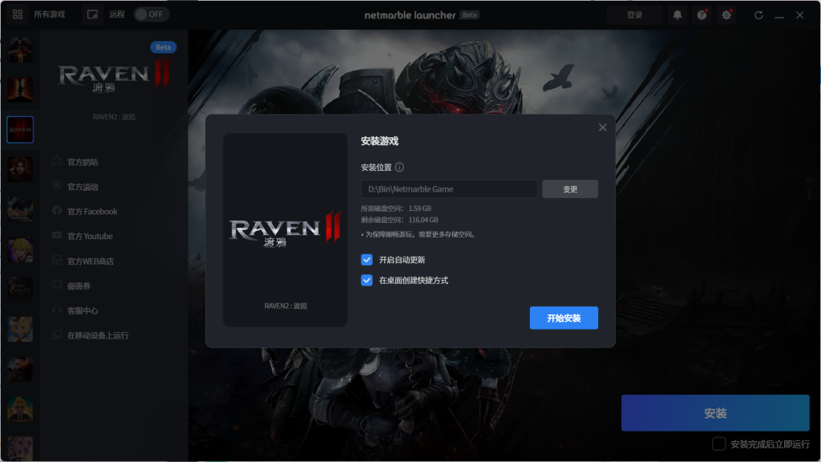Click the netmarble launcher title text
The height and width of the screenshot is (462, 821).
click(x=410, y=15)
